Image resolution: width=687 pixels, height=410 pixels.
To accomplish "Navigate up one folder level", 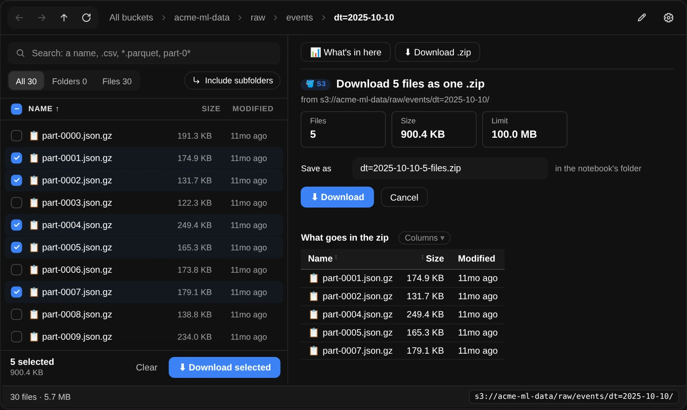I will pyautogui.click(x=64, y=18).
